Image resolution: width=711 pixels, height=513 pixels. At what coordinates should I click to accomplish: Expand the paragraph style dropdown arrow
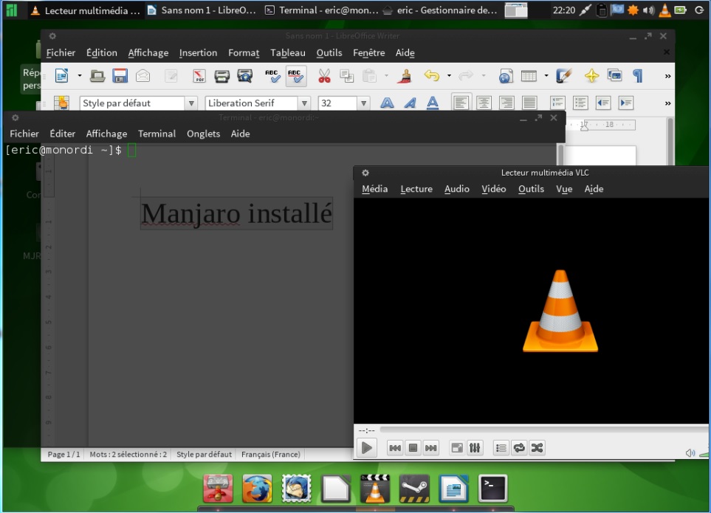pyautogui.click(x=191, y=103)
